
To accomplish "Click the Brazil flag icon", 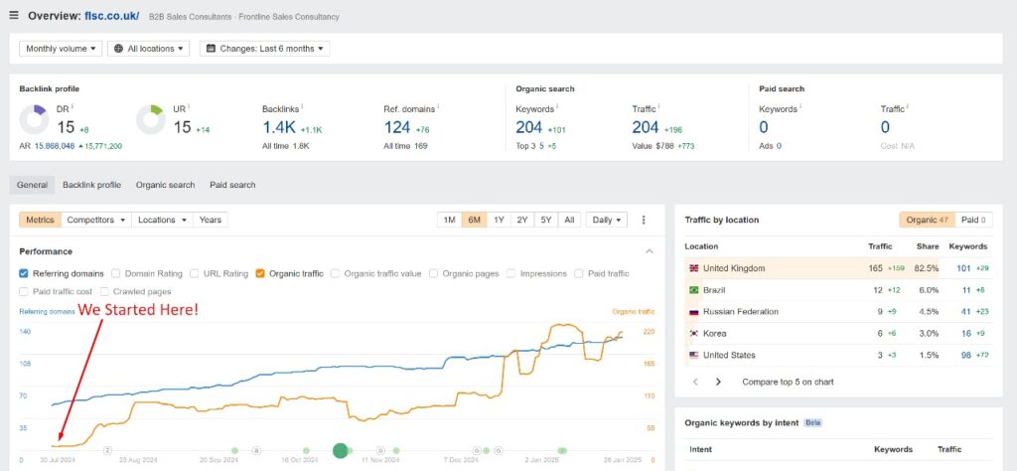I will pyautogui.click(x=692, y=290).
